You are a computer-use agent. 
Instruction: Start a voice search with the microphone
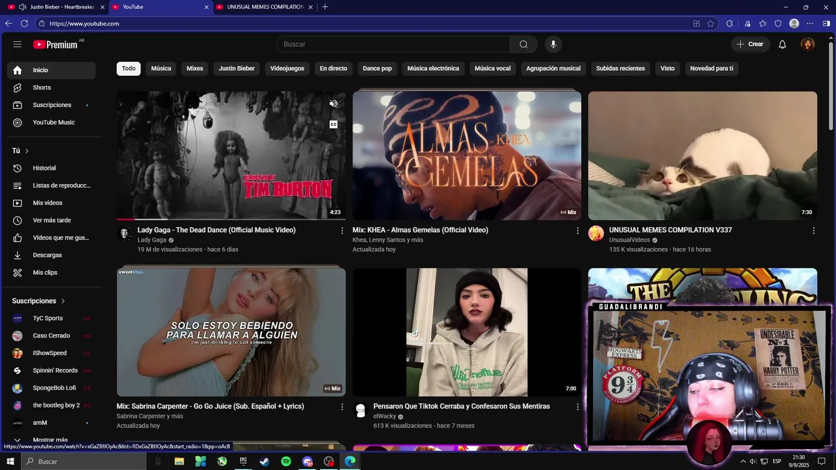553,44
